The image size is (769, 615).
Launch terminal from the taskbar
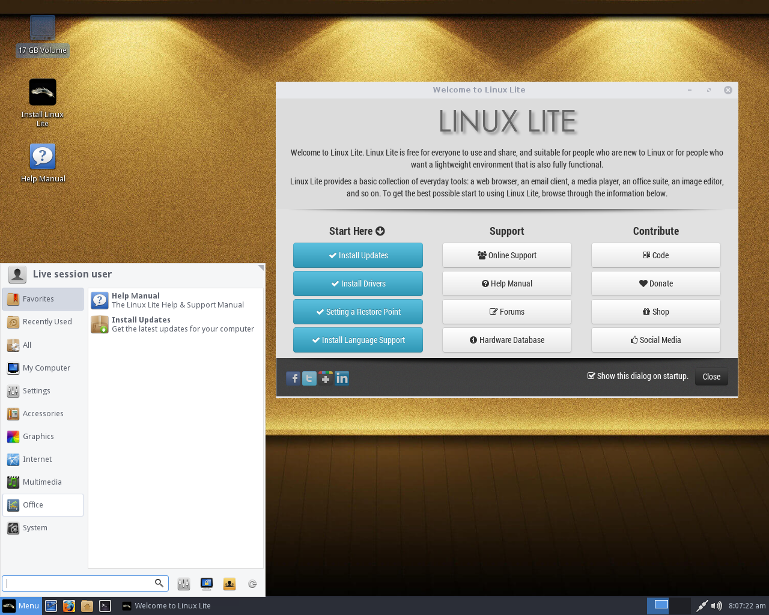click(105, 606)
